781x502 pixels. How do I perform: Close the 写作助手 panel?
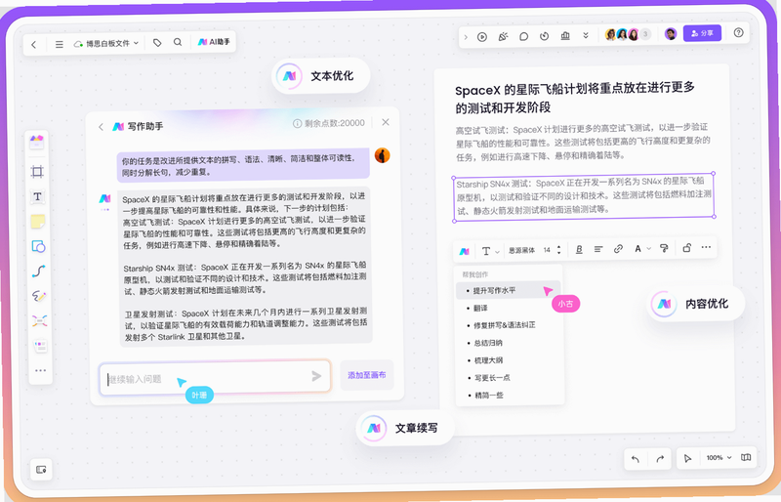(386, 122)
